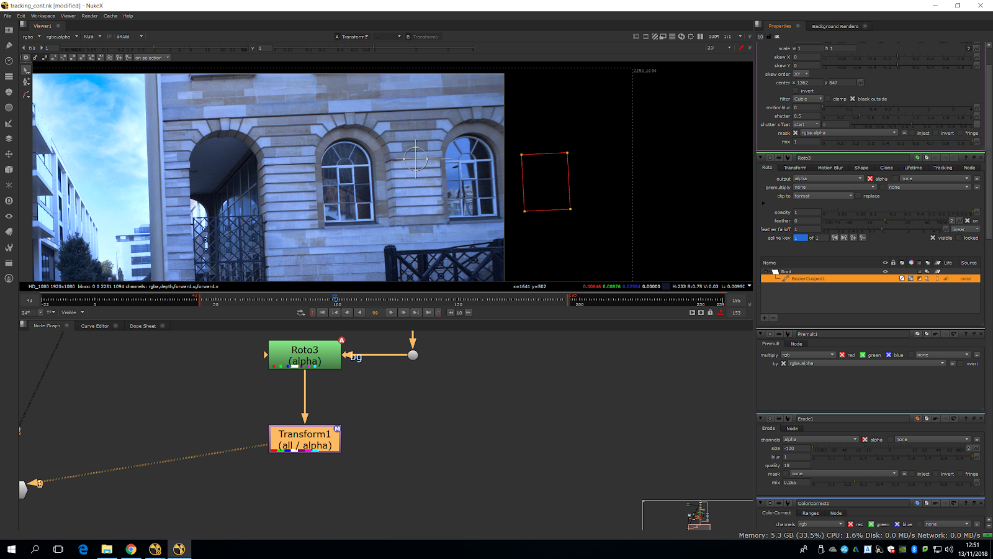This screenshot has height=559, width=993.
Task: Click the lock column icon in shape list
Action: (893, 263)
